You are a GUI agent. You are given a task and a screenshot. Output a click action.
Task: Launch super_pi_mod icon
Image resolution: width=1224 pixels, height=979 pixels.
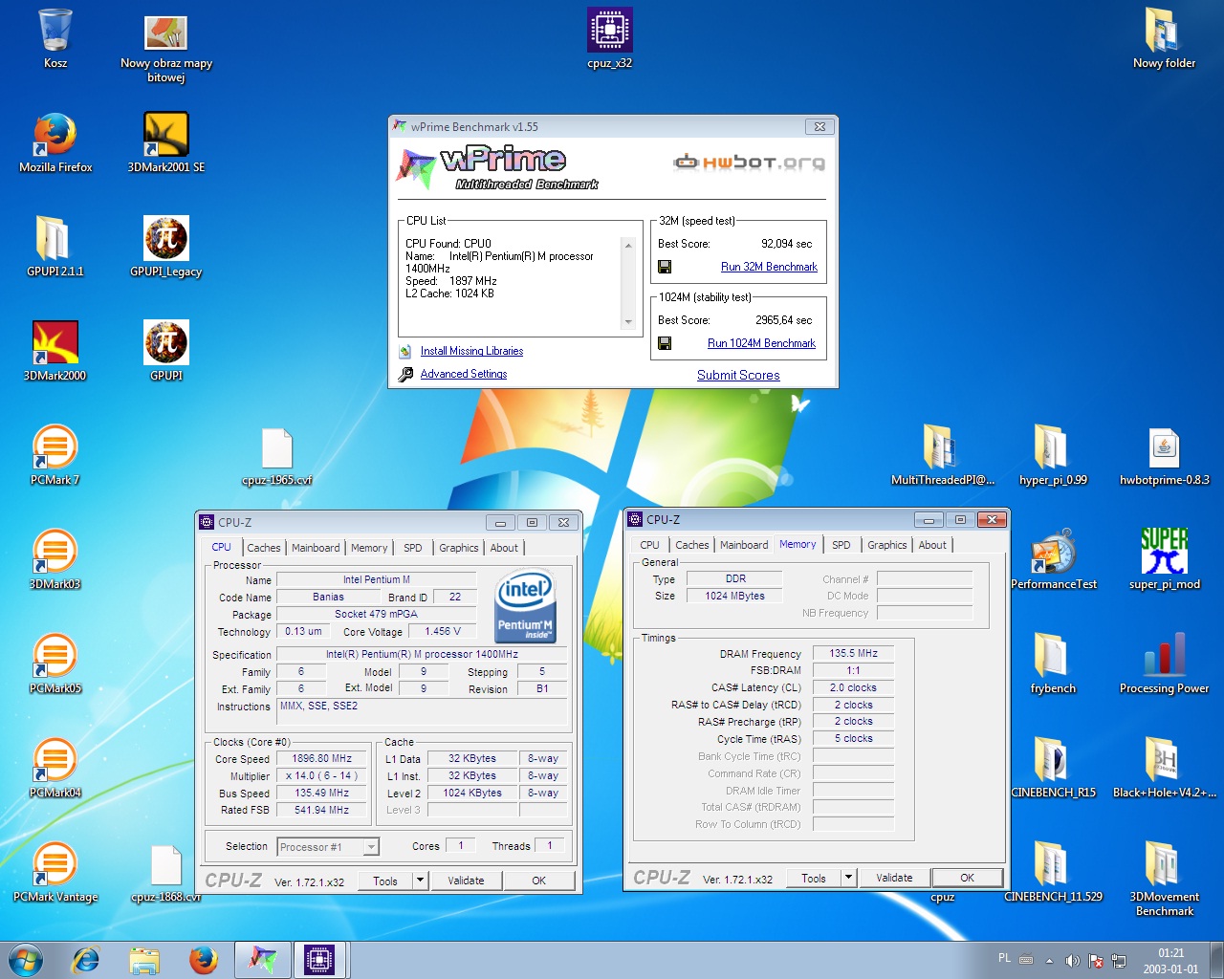pos(1164,560)
